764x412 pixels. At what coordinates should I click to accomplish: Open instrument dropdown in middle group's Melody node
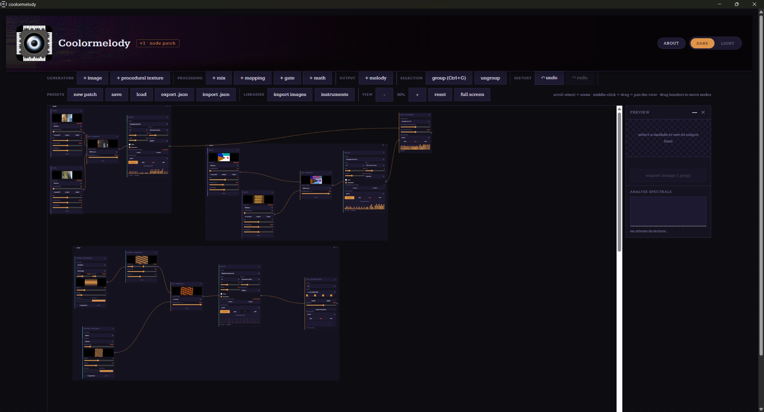pyautogui.click(x=364, y=194)
